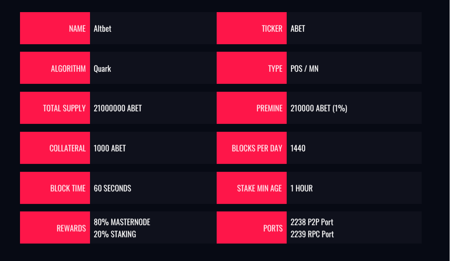Select the 60 SECONDS value

pyautogui.click(x=112, y=188)
